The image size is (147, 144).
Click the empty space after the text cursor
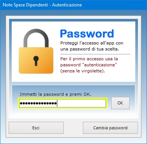81,103
